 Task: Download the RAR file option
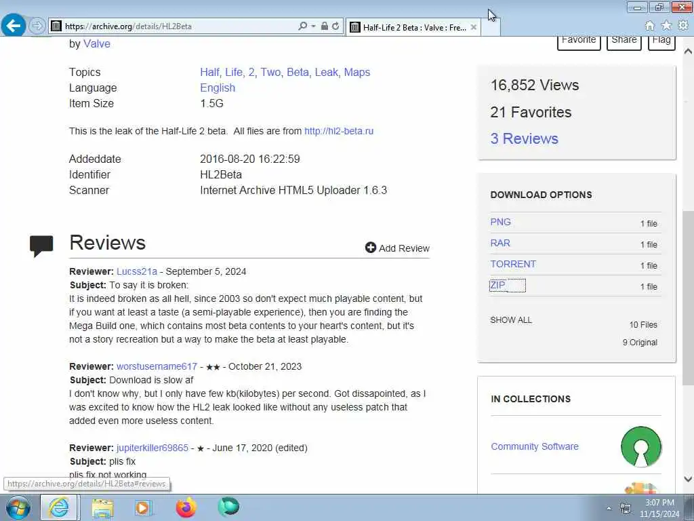pyautogui.click(x=500, y=243)
